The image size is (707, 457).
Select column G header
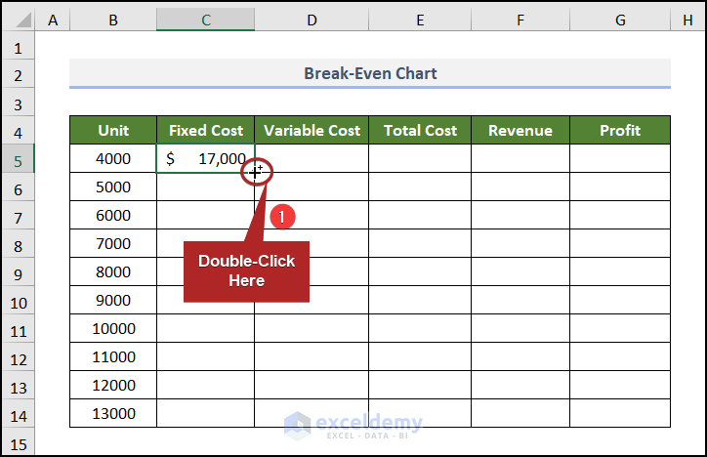tap(620, 20)
